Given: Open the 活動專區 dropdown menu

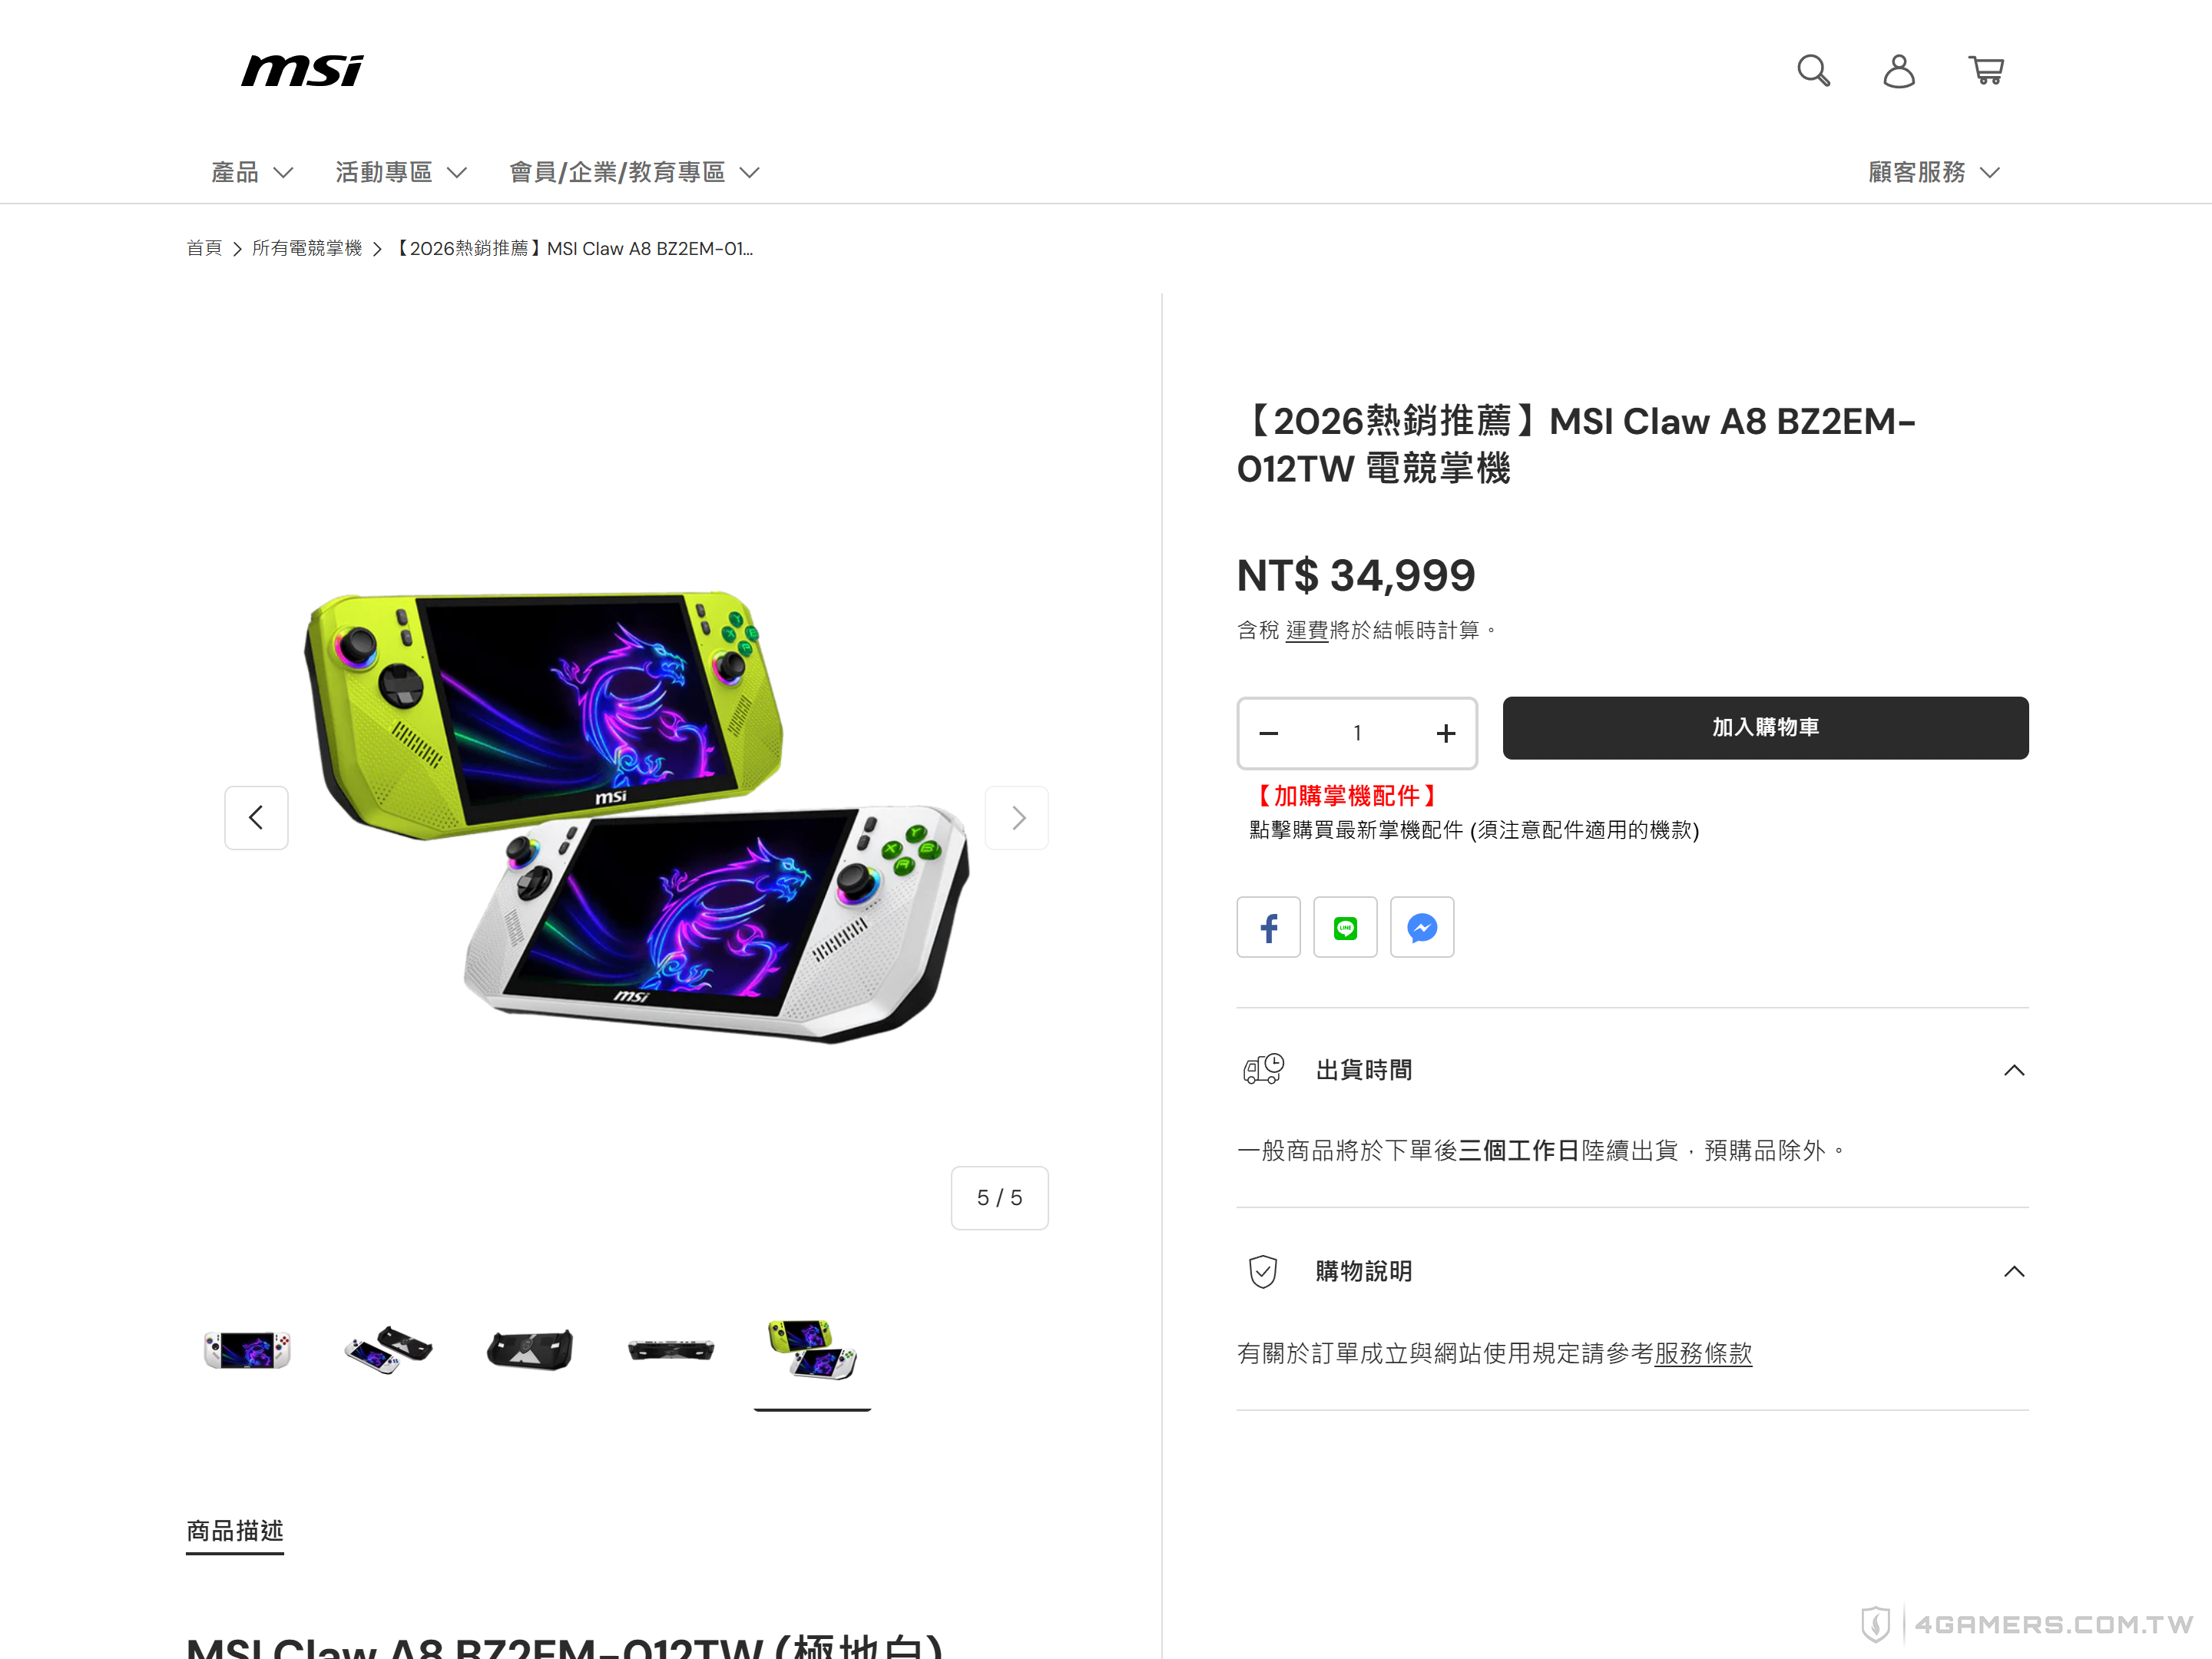Looking at the screenshot, I should [x=401, y=172].
